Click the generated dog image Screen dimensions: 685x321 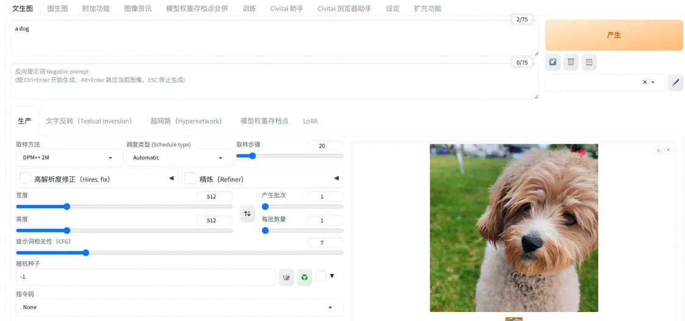click(514, 228)
